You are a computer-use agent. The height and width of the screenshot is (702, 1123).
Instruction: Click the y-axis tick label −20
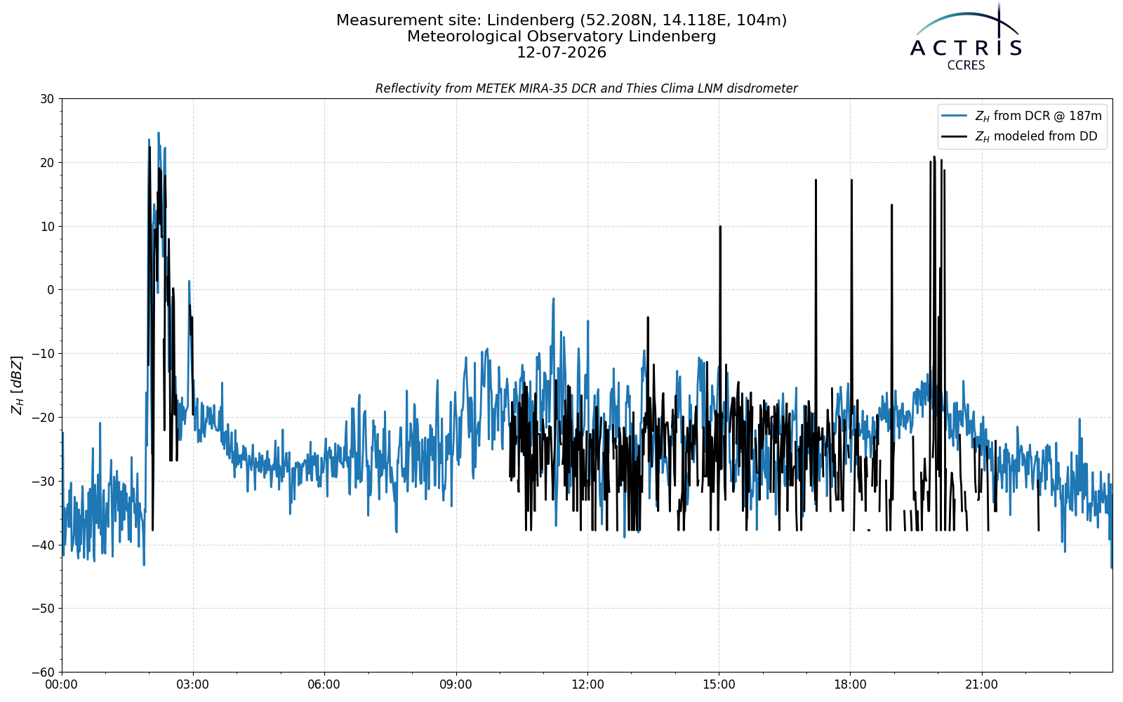[42, 418]
